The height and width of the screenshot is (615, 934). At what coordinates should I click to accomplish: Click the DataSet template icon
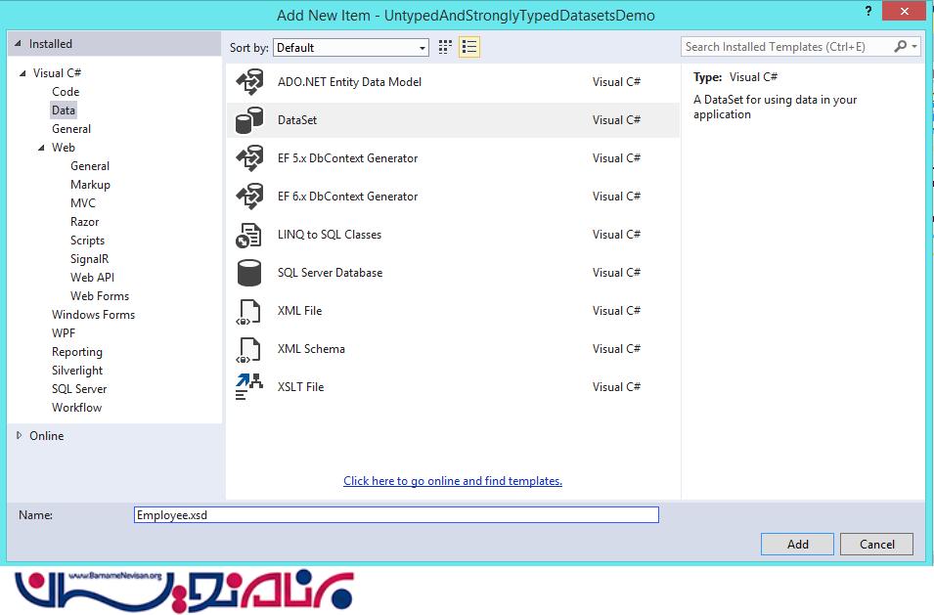249,120
